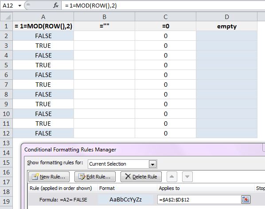Click the formula bar text =1=MOD(ROW(),2)
This screenshot has height=209, width=265.
(91, 6)
